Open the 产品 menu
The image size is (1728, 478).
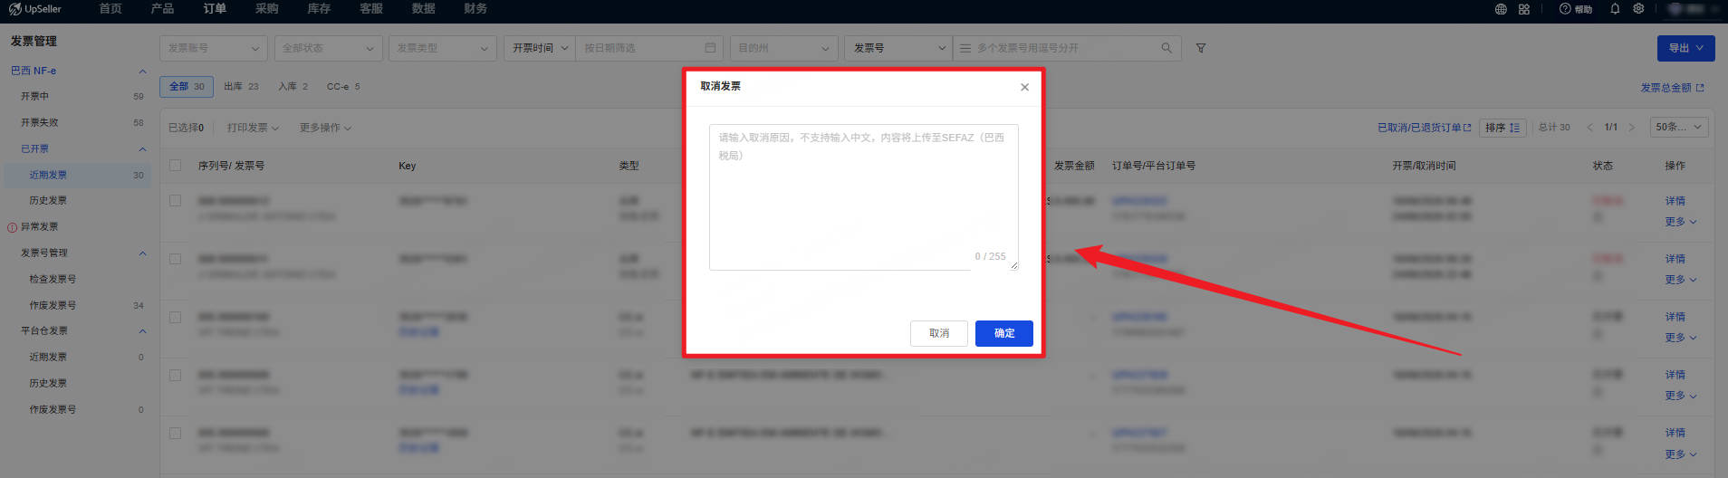click(163, 9)
